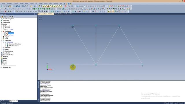The width and height of the screenshot is (185, 104).
Task: Click the Analyses icon in tree
Action: pos(2,57)
